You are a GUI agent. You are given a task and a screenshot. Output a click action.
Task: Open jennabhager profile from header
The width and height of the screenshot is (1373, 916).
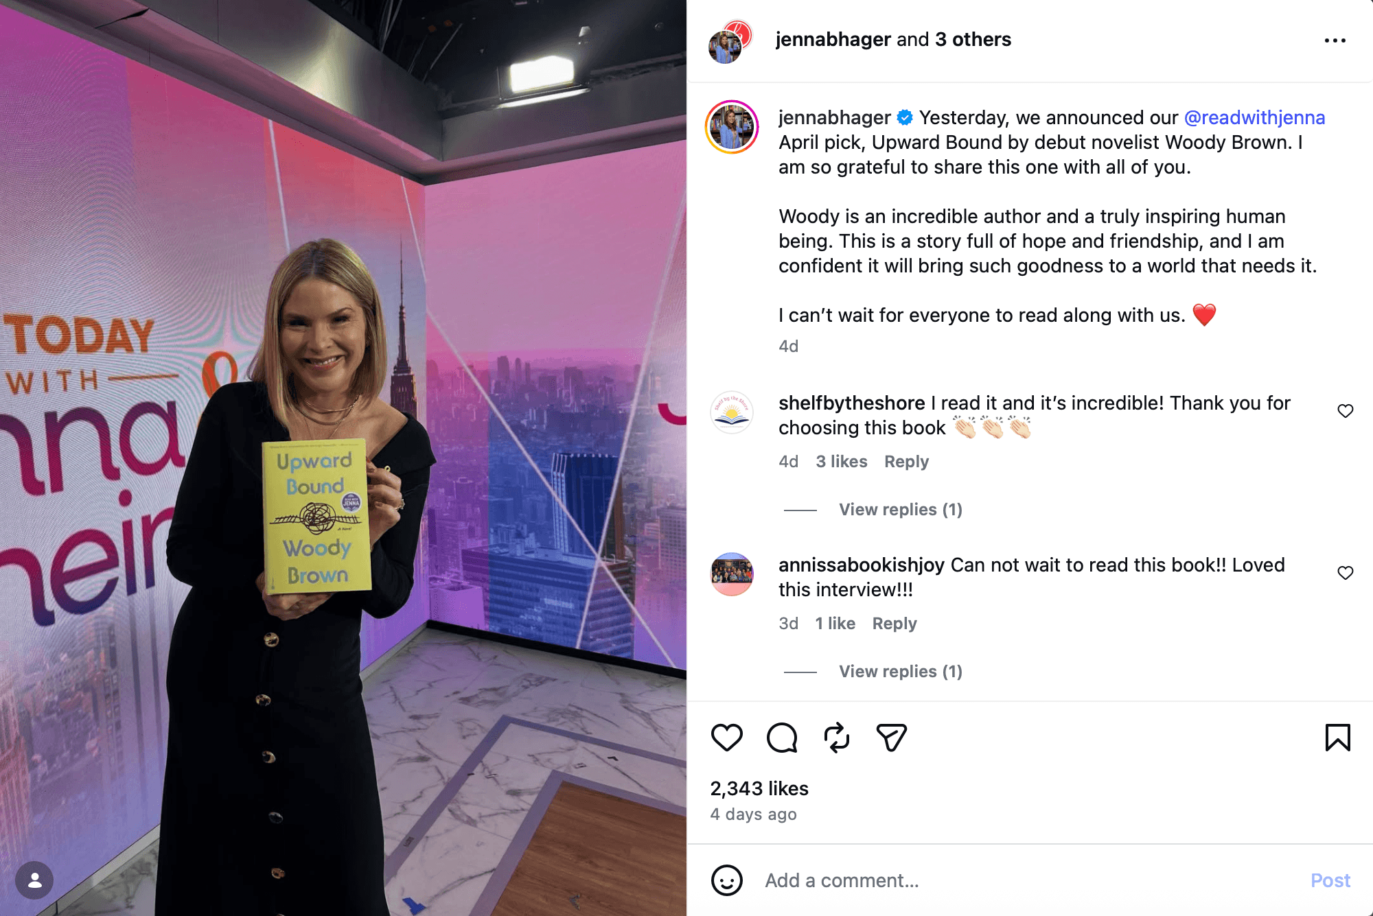[833, 40]
